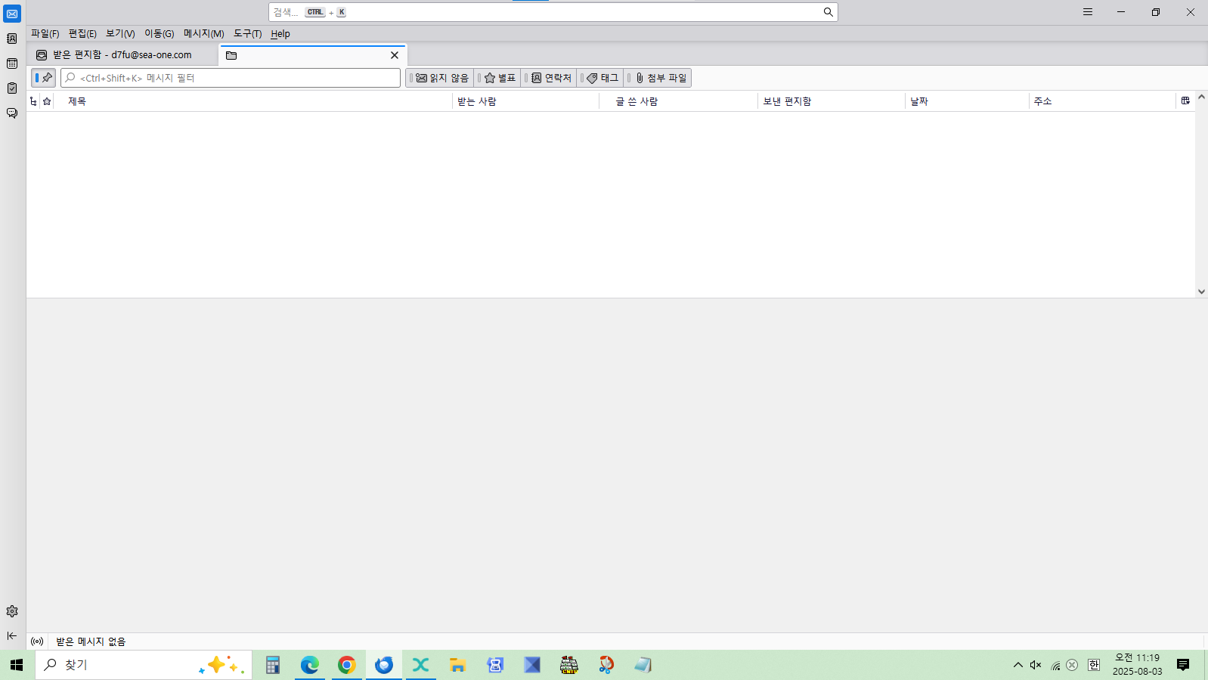The height and width of the screenshot is (680, 1208).
Task: Sort messages by 날짜 column
Action: pyautogui.click(x=919, y=101)
